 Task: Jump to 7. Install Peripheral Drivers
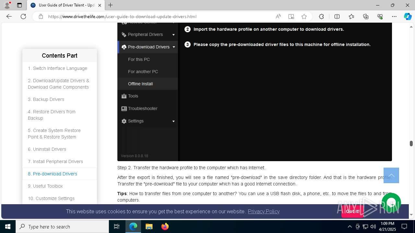pos(55,161)
